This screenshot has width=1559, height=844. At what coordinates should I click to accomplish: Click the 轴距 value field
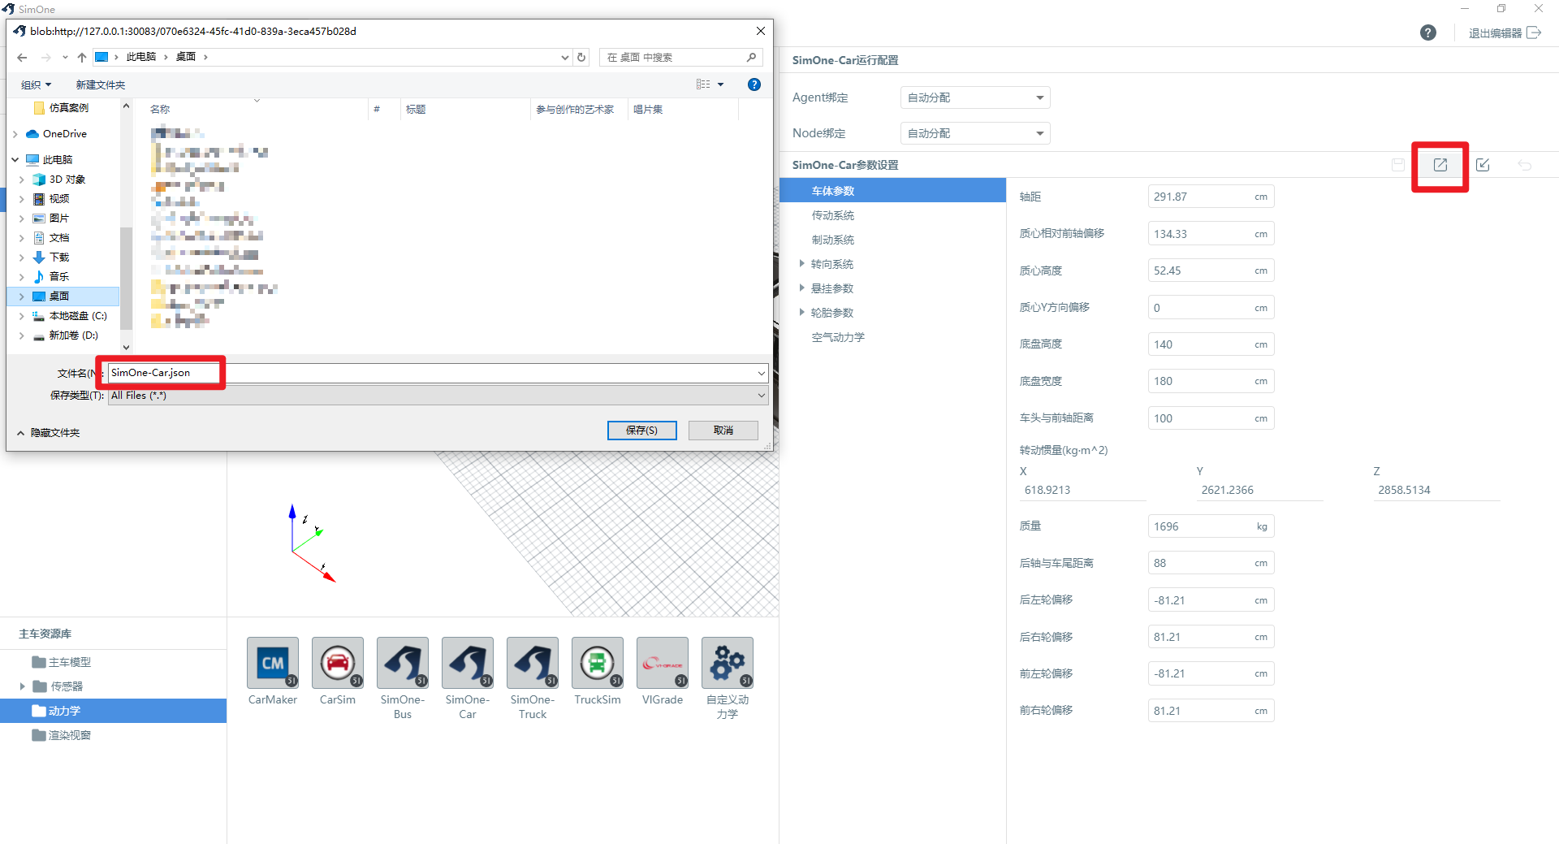1211,197
